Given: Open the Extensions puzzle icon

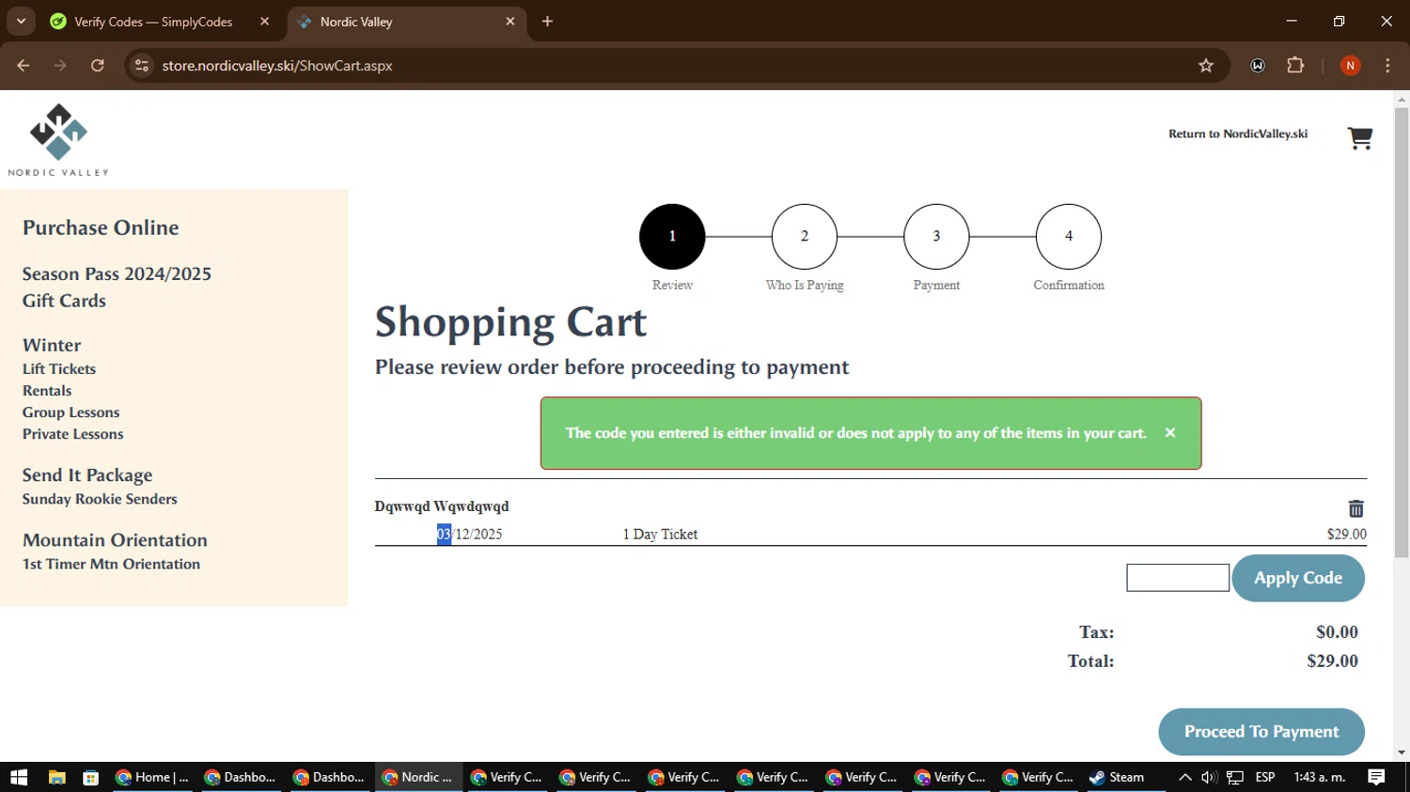Looking at the screenshot, I should tap(1295, 66).
